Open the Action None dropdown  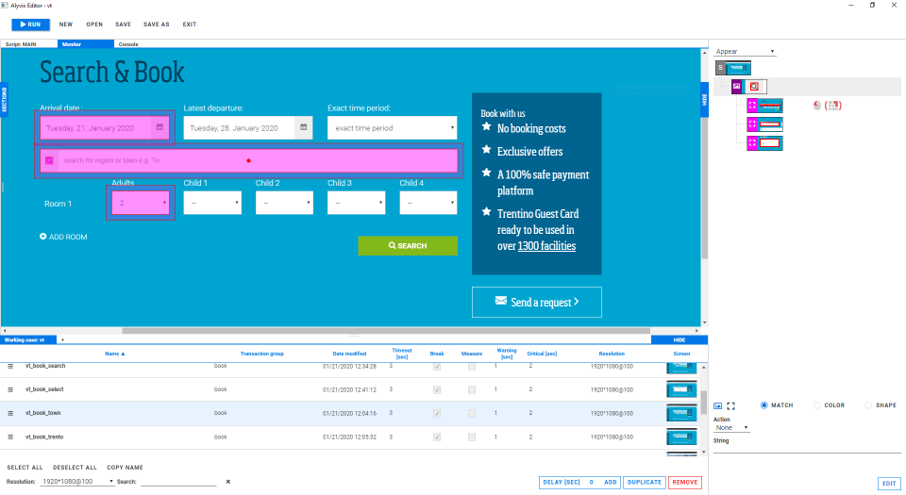(x=731, y=428)
